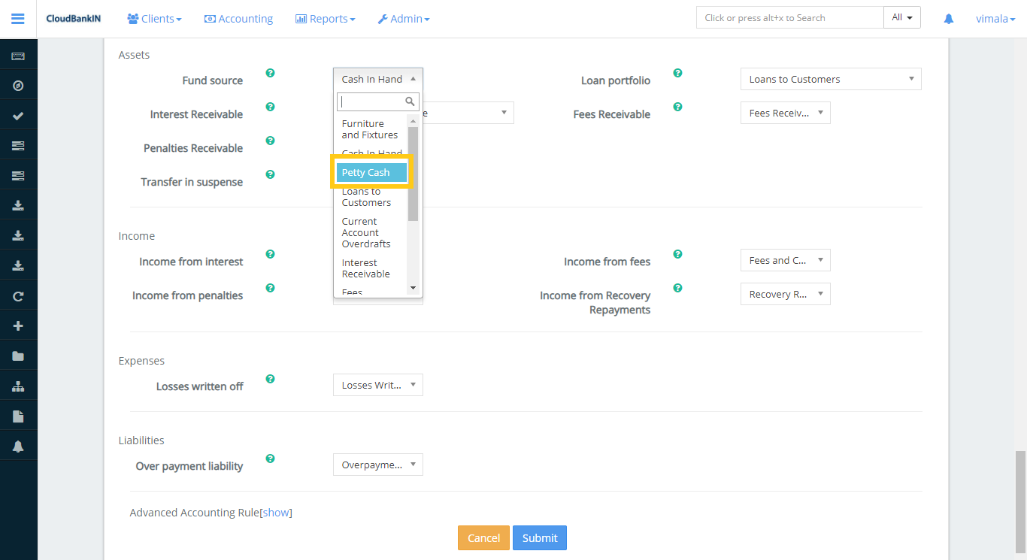
Task: Click the organization hierarchy sidebar icon
Action: (18, 386)
